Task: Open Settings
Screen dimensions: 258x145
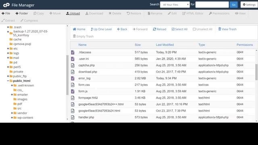Action: click(249, 4)
